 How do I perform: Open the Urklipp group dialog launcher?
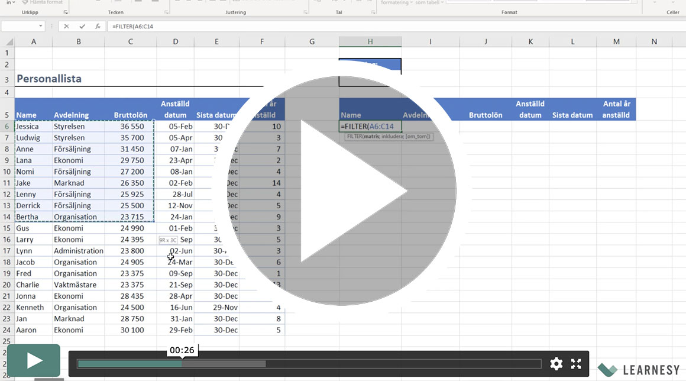(66, 12)
